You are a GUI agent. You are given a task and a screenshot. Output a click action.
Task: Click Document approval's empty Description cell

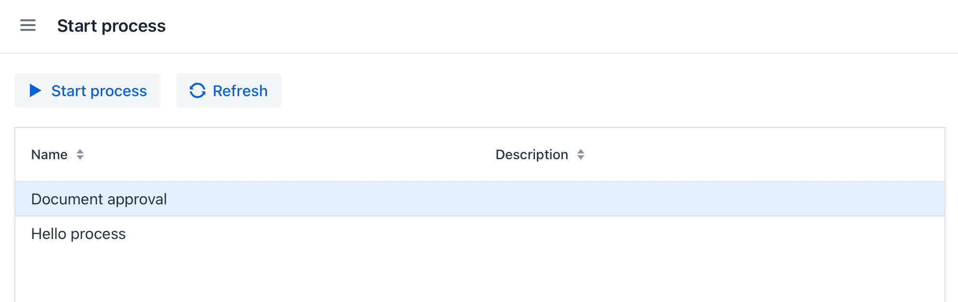pyautogui.click(x=675, y=199)
